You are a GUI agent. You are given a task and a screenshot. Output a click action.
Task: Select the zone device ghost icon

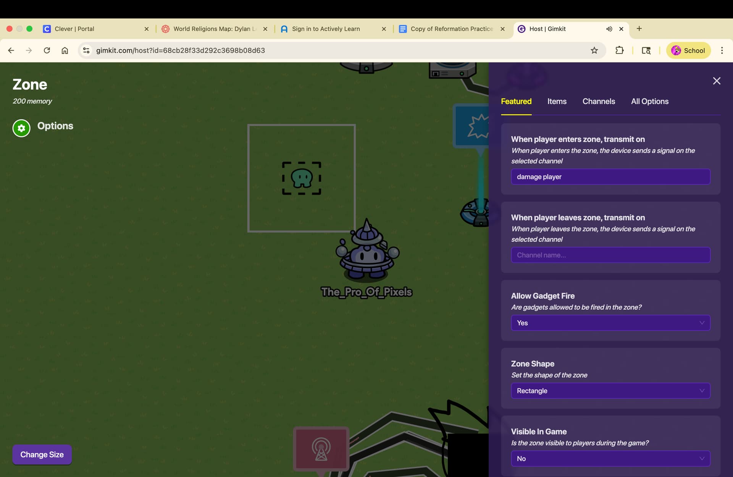point(301,178)
